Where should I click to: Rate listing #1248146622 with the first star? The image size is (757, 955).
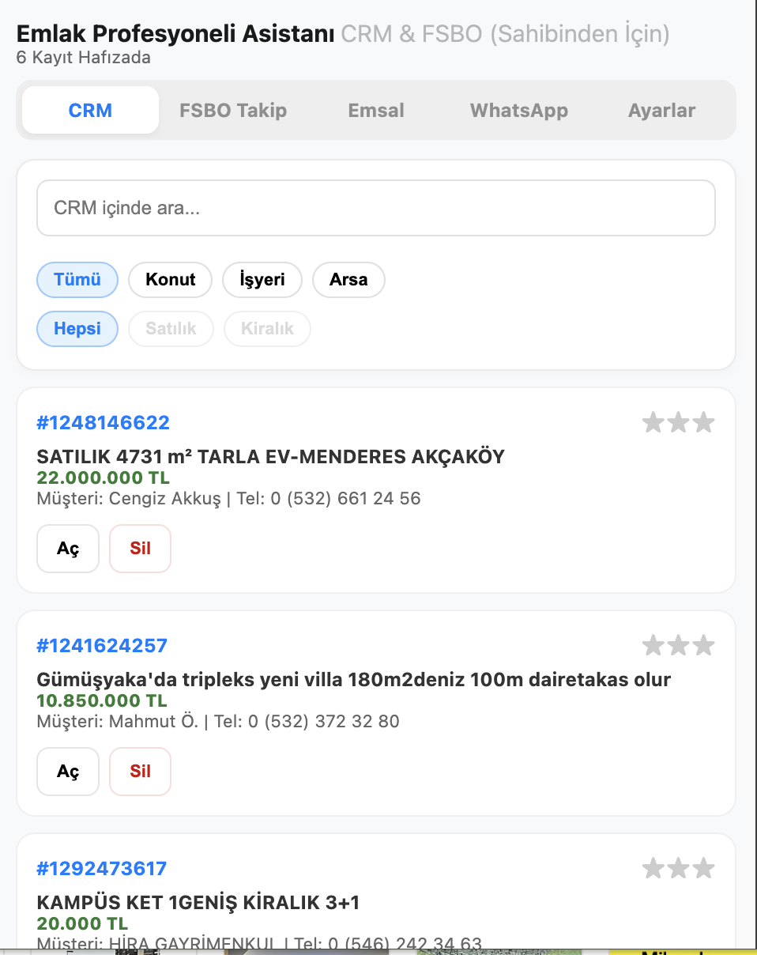652,422
